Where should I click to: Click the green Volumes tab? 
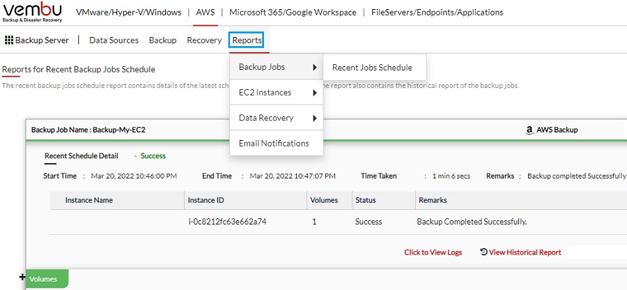pos(47,280)
